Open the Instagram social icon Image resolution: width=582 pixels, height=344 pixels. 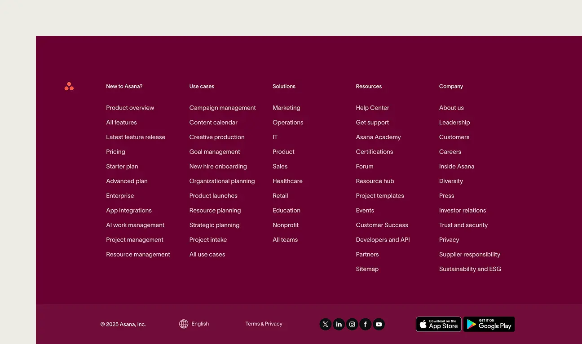click(x=353, y=324)
